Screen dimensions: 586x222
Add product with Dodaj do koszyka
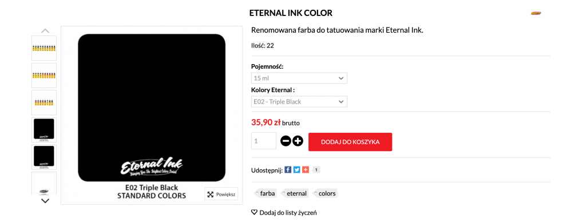coord(350,142)
